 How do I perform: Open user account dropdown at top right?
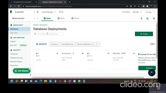(x=150, y=12)
